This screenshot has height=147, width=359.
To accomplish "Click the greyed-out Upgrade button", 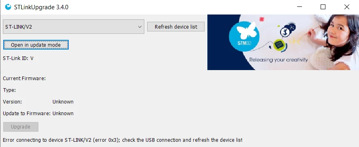I will [x=21, y=127].
